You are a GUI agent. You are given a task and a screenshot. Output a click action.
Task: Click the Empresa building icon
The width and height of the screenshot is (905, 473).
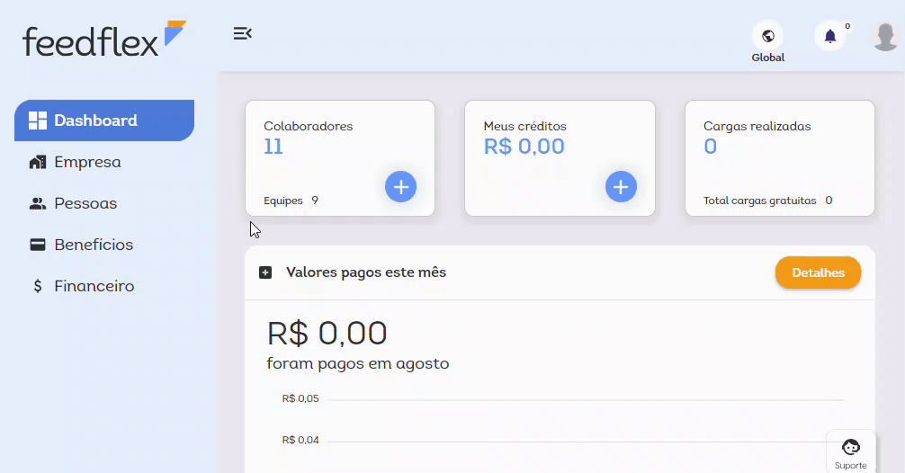click(x=38, y=162)
